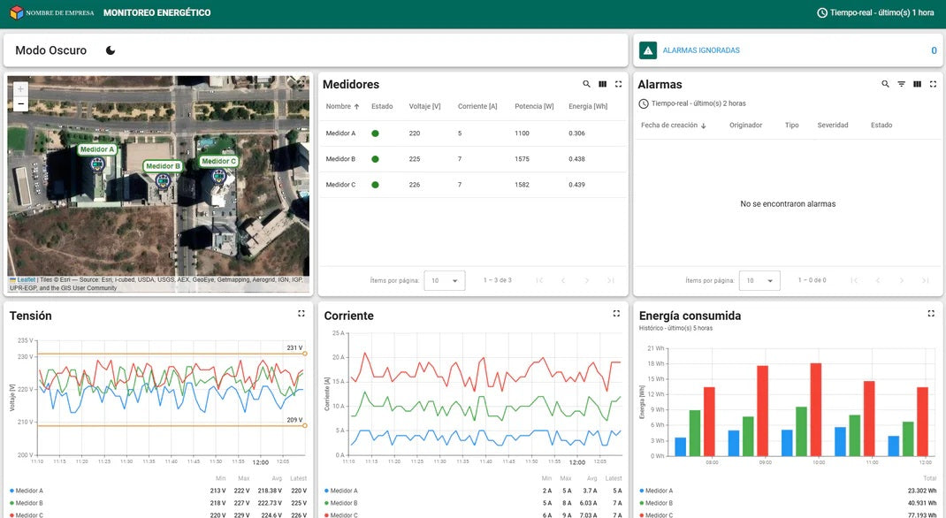The image size is (946, 518).
Task: Toggle dark mode moon icon
Action: coord(111,50)
